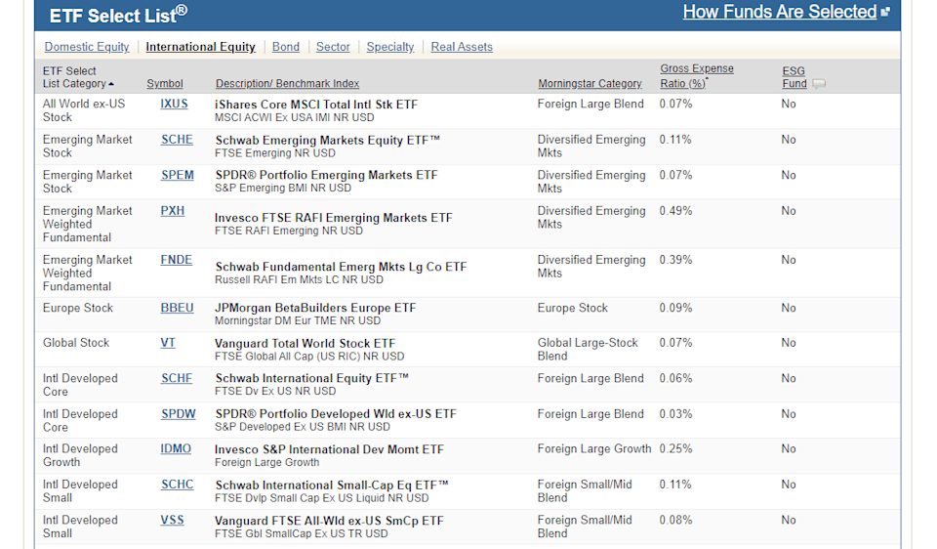Sort by Morningstar Category column header

[x=590, y=84]
